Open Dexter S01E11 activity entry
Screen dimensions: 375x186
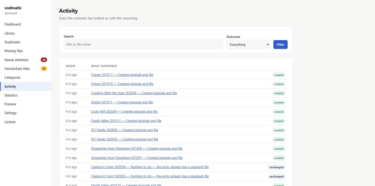122,102
